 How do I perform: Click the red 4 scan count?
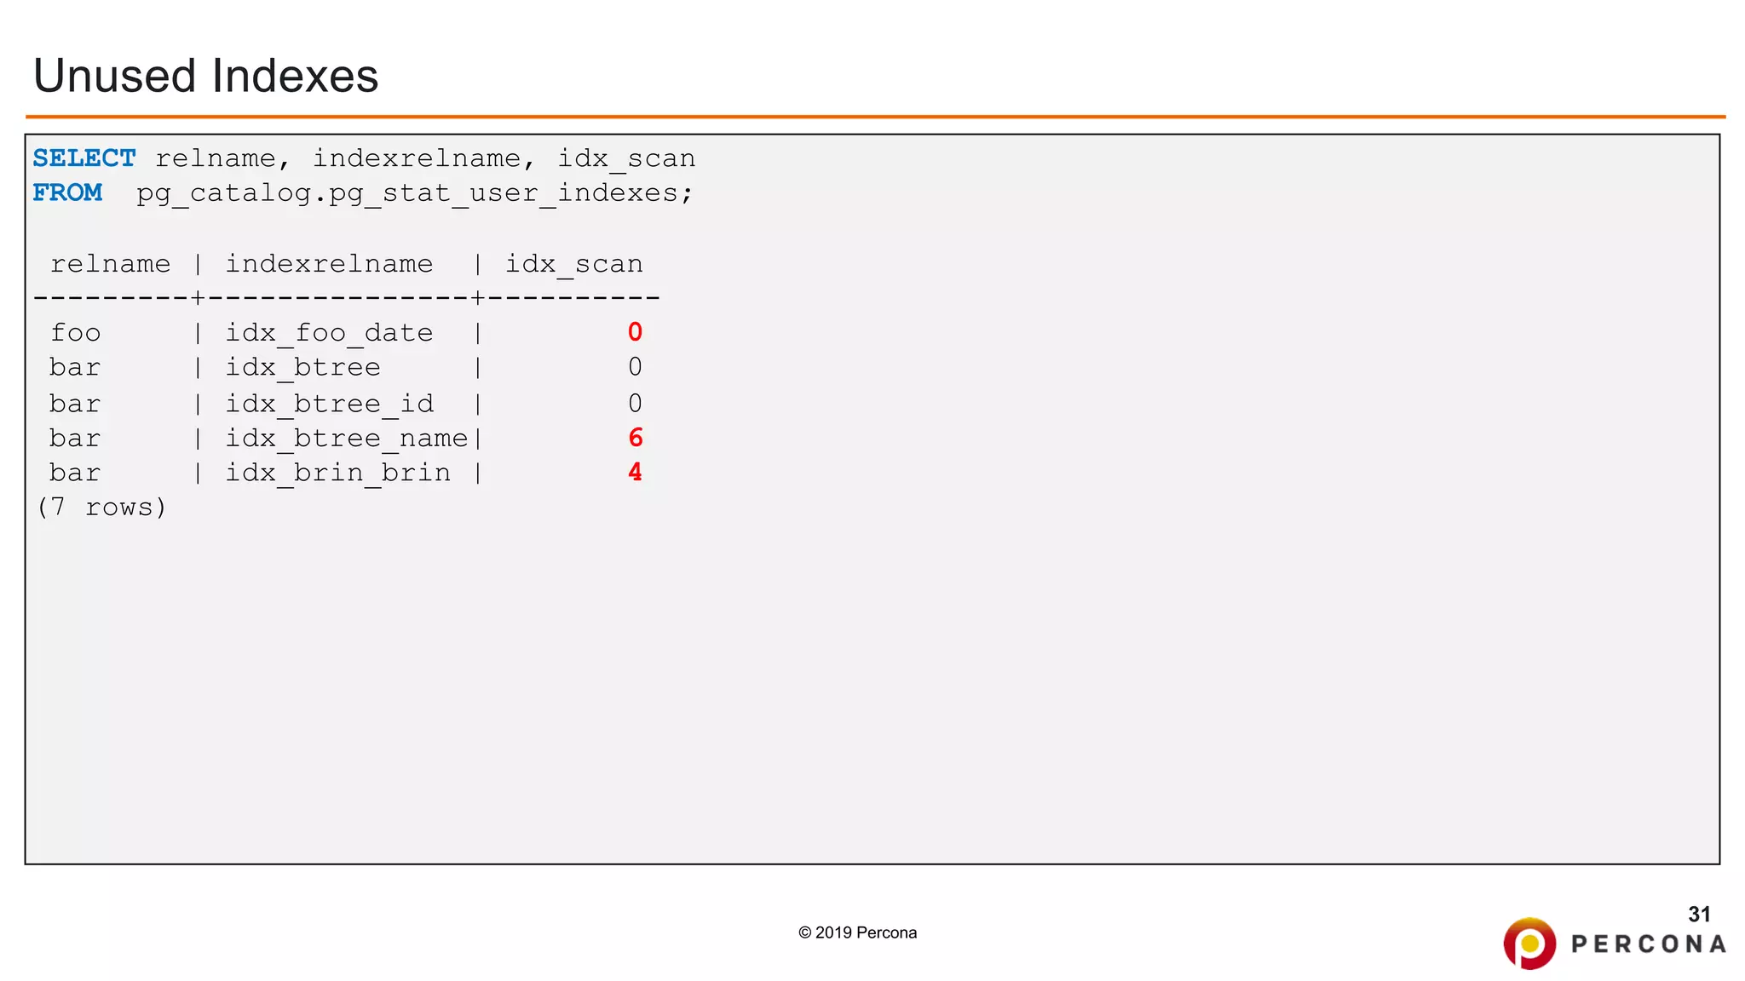pyautogui.click(x=635, y=473)
